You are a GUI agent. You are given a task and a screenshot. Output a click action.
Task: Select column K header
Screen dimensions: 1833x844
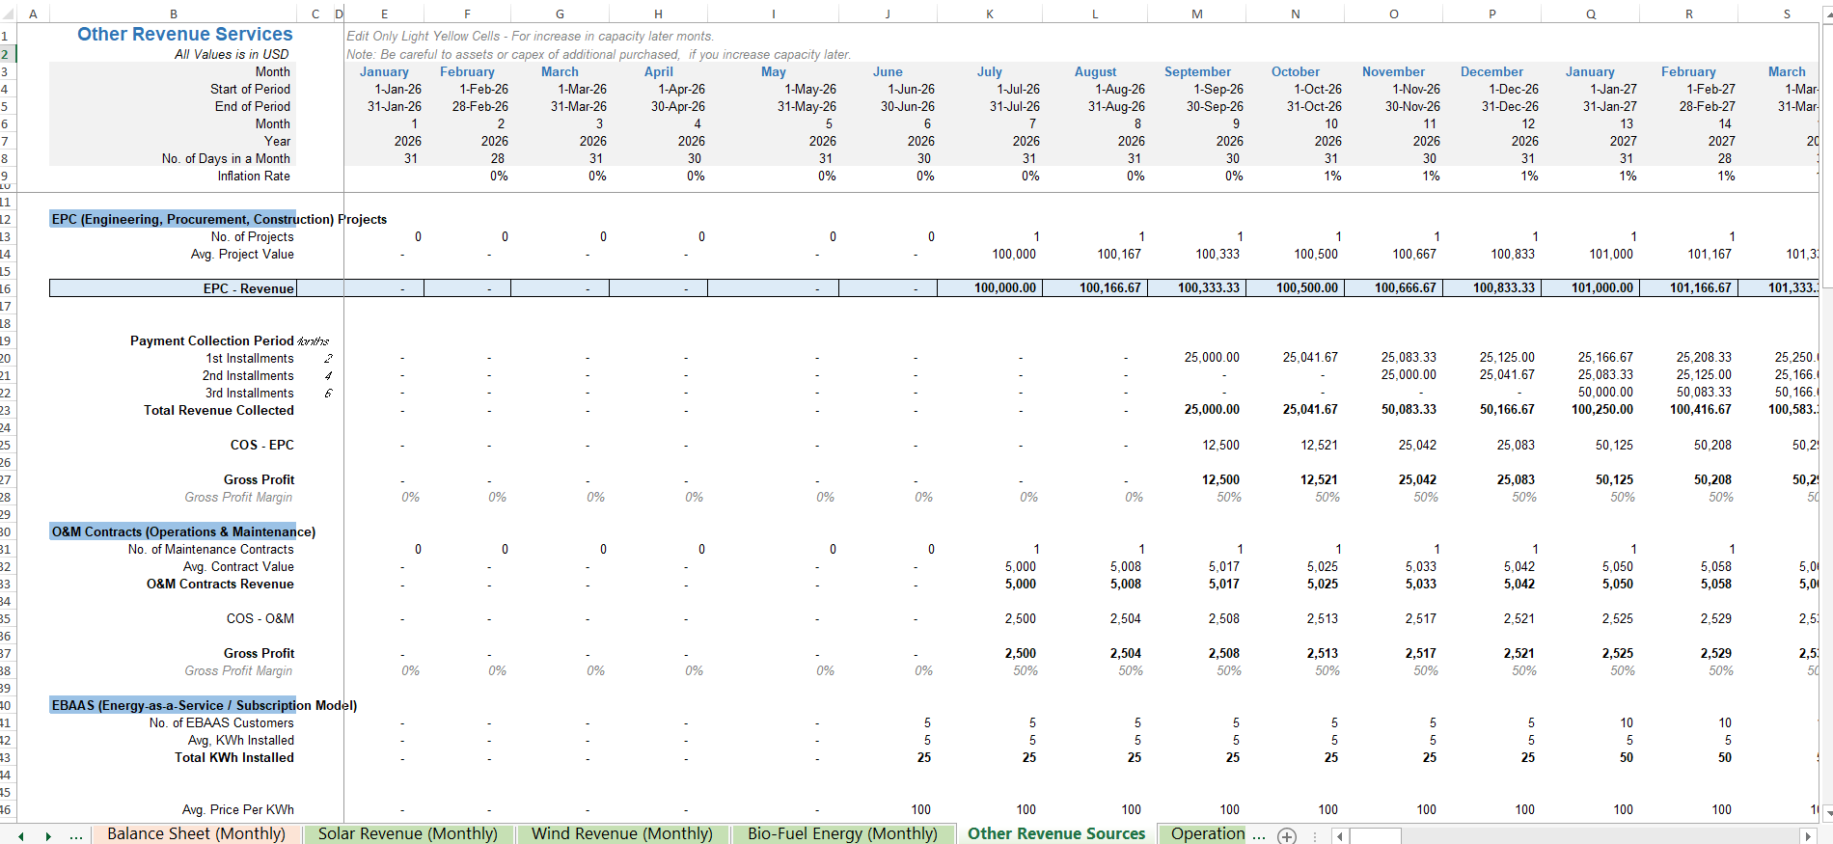click(x=990, y=14)
